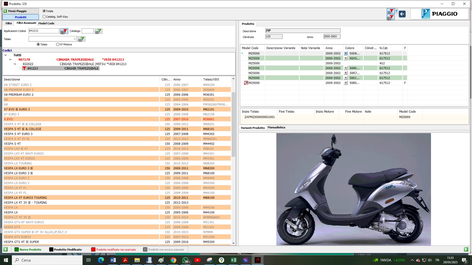This screenshot has height=265, width=472.
Task: Click the red filter icon beside Applicazioni Codice
Action: [x=64, y=31]
